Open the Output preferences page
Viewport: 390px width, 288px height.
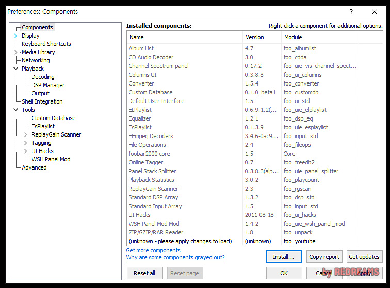point(40,93)
